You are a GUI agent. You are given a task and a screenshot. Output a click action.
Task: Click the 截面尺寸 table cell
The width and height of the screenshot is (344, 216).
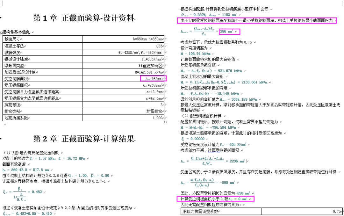[43, 39]
